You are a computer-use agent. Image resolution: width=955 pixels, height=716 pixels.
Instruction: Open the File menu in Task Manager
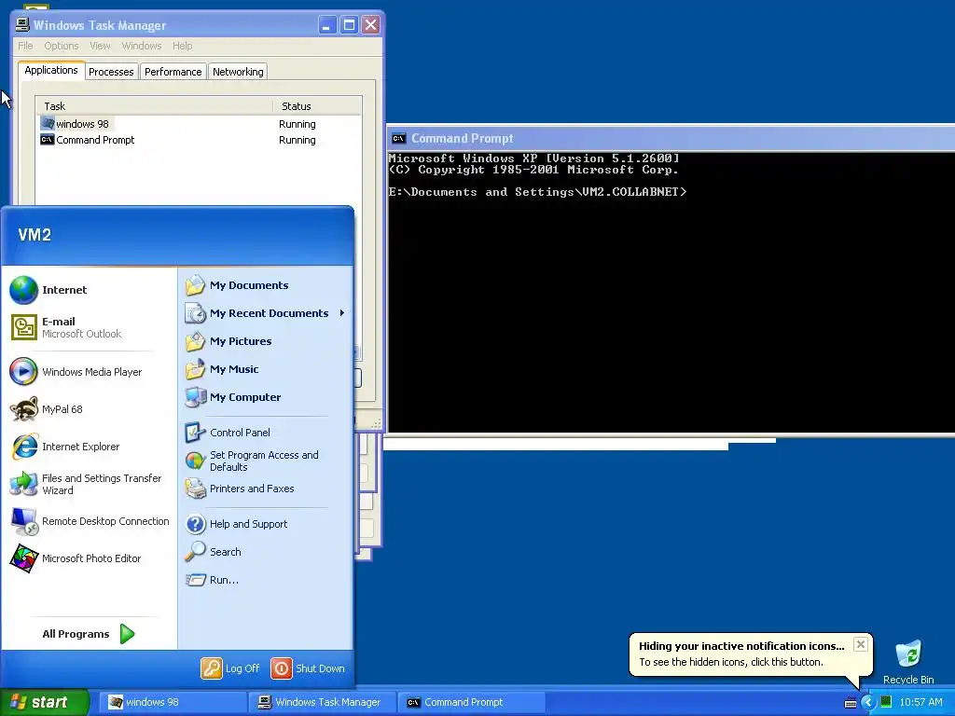[25, 47]
